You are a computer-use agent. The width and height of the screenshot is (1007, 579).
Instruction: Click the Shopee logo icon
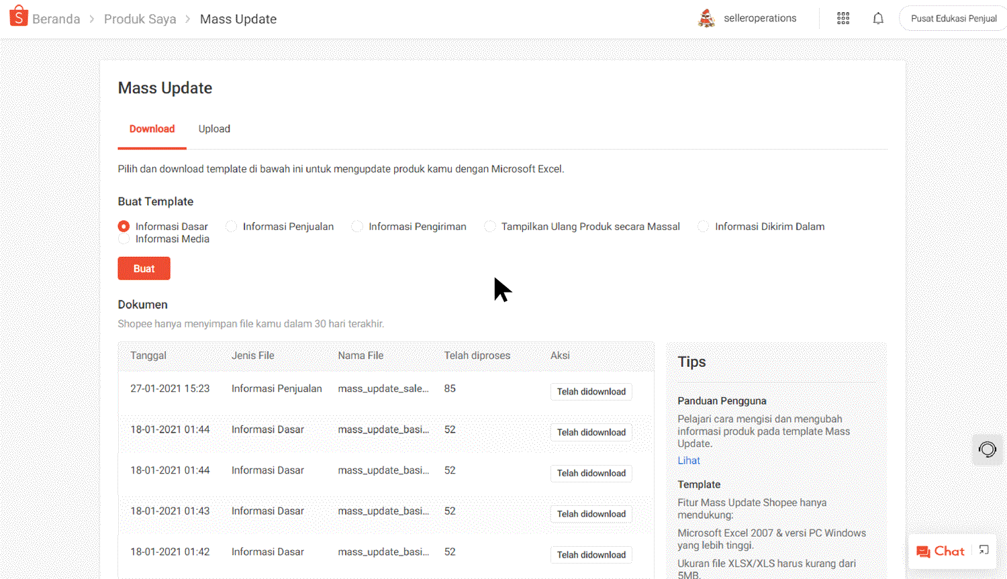[x=19, y=17]
